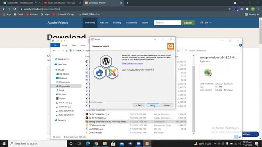Open About page on Apache Friends
Image resolution: width=262 pixels, height=147 pixels.
pos(145,22)
